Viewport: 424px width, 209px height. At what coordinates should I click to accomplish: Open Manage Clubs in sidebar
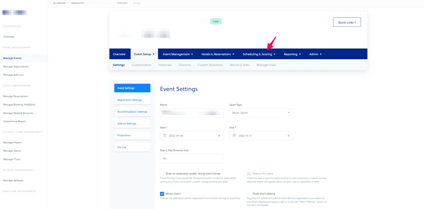(x=12, y=159)
